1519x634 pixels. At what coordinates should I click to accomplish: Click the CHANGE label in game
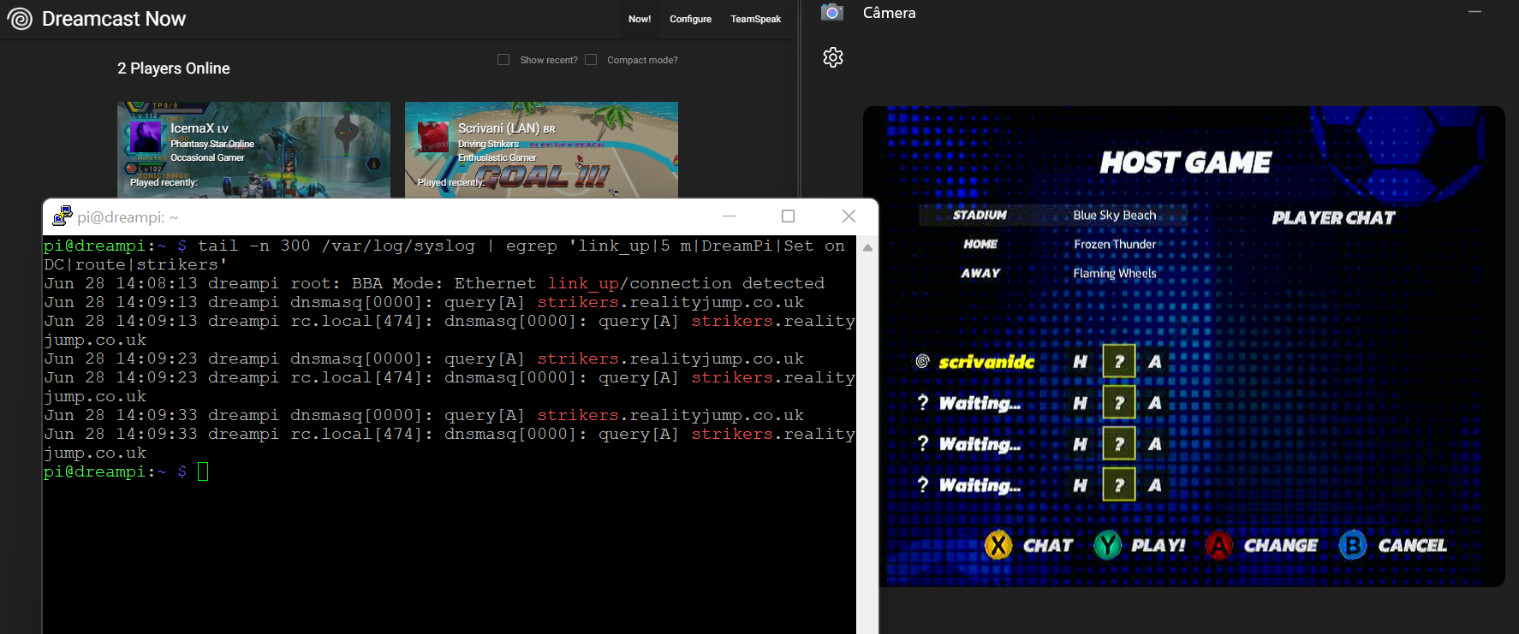pyautogui.click(x=1281, y=545)
